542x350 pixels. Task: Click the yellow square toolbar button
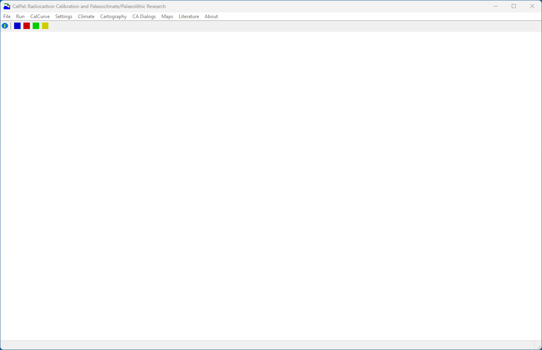pyautogui.click(x=45, y=26)
